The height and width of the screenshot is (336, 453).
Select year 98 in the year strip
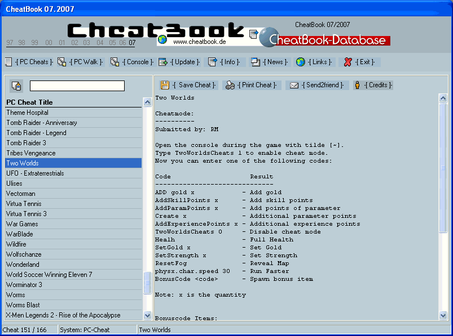(x=21, y=43)
